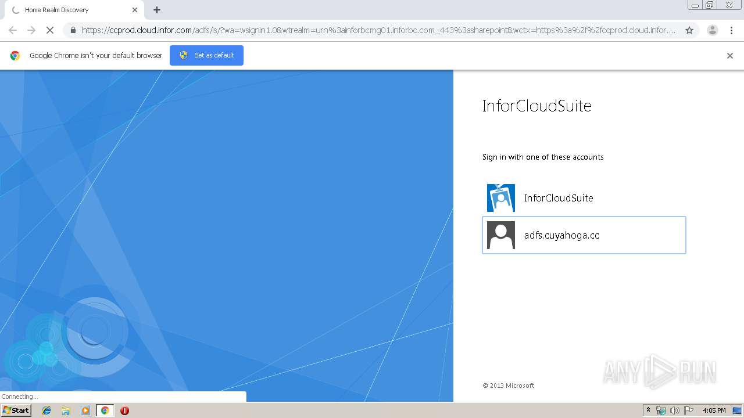The height and width of the screenshot is (418, 744).
Task: Click the adfs.cuyahoga.cc person avatar icon
Action: (x=501, y=235)
